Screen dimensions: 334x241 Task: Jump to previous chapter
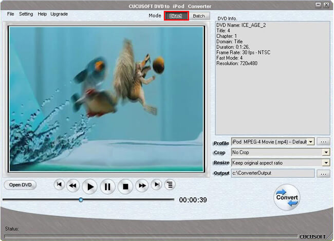pyautogui.click(x=59, y=185)
